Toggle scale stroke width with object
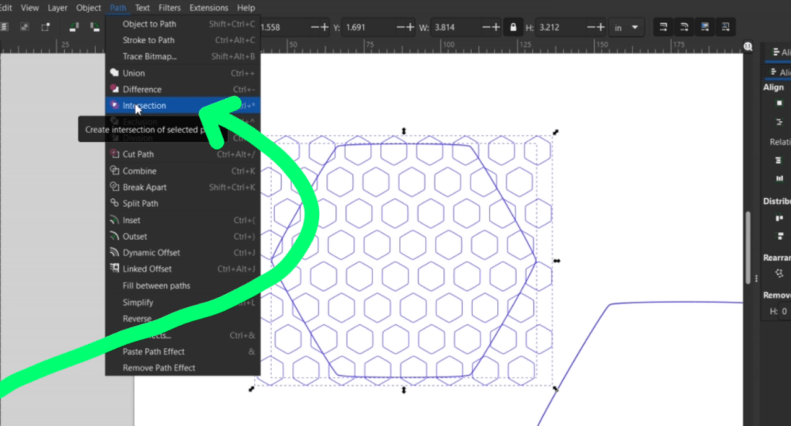Viewport: 791px width, 426px height. [x=664, y=28]
